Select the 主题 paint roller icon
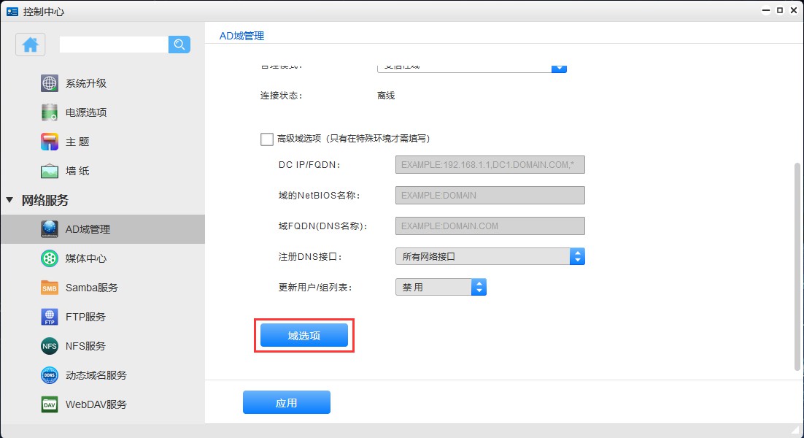The image size is (804, 438). point(50,142)
